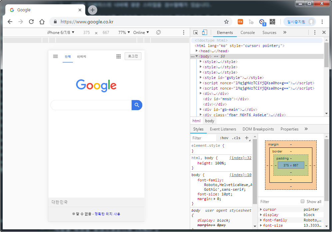This screenshot has height=232, width=332.
Task: Open the QR code extension
Action: pos(272,22)
